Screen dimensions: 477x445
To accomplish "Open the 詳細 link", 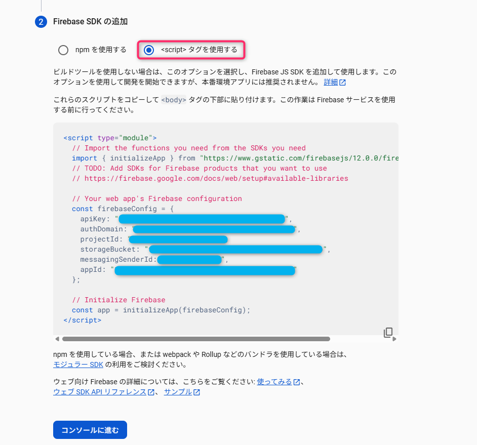I will [x=331, y=82].
